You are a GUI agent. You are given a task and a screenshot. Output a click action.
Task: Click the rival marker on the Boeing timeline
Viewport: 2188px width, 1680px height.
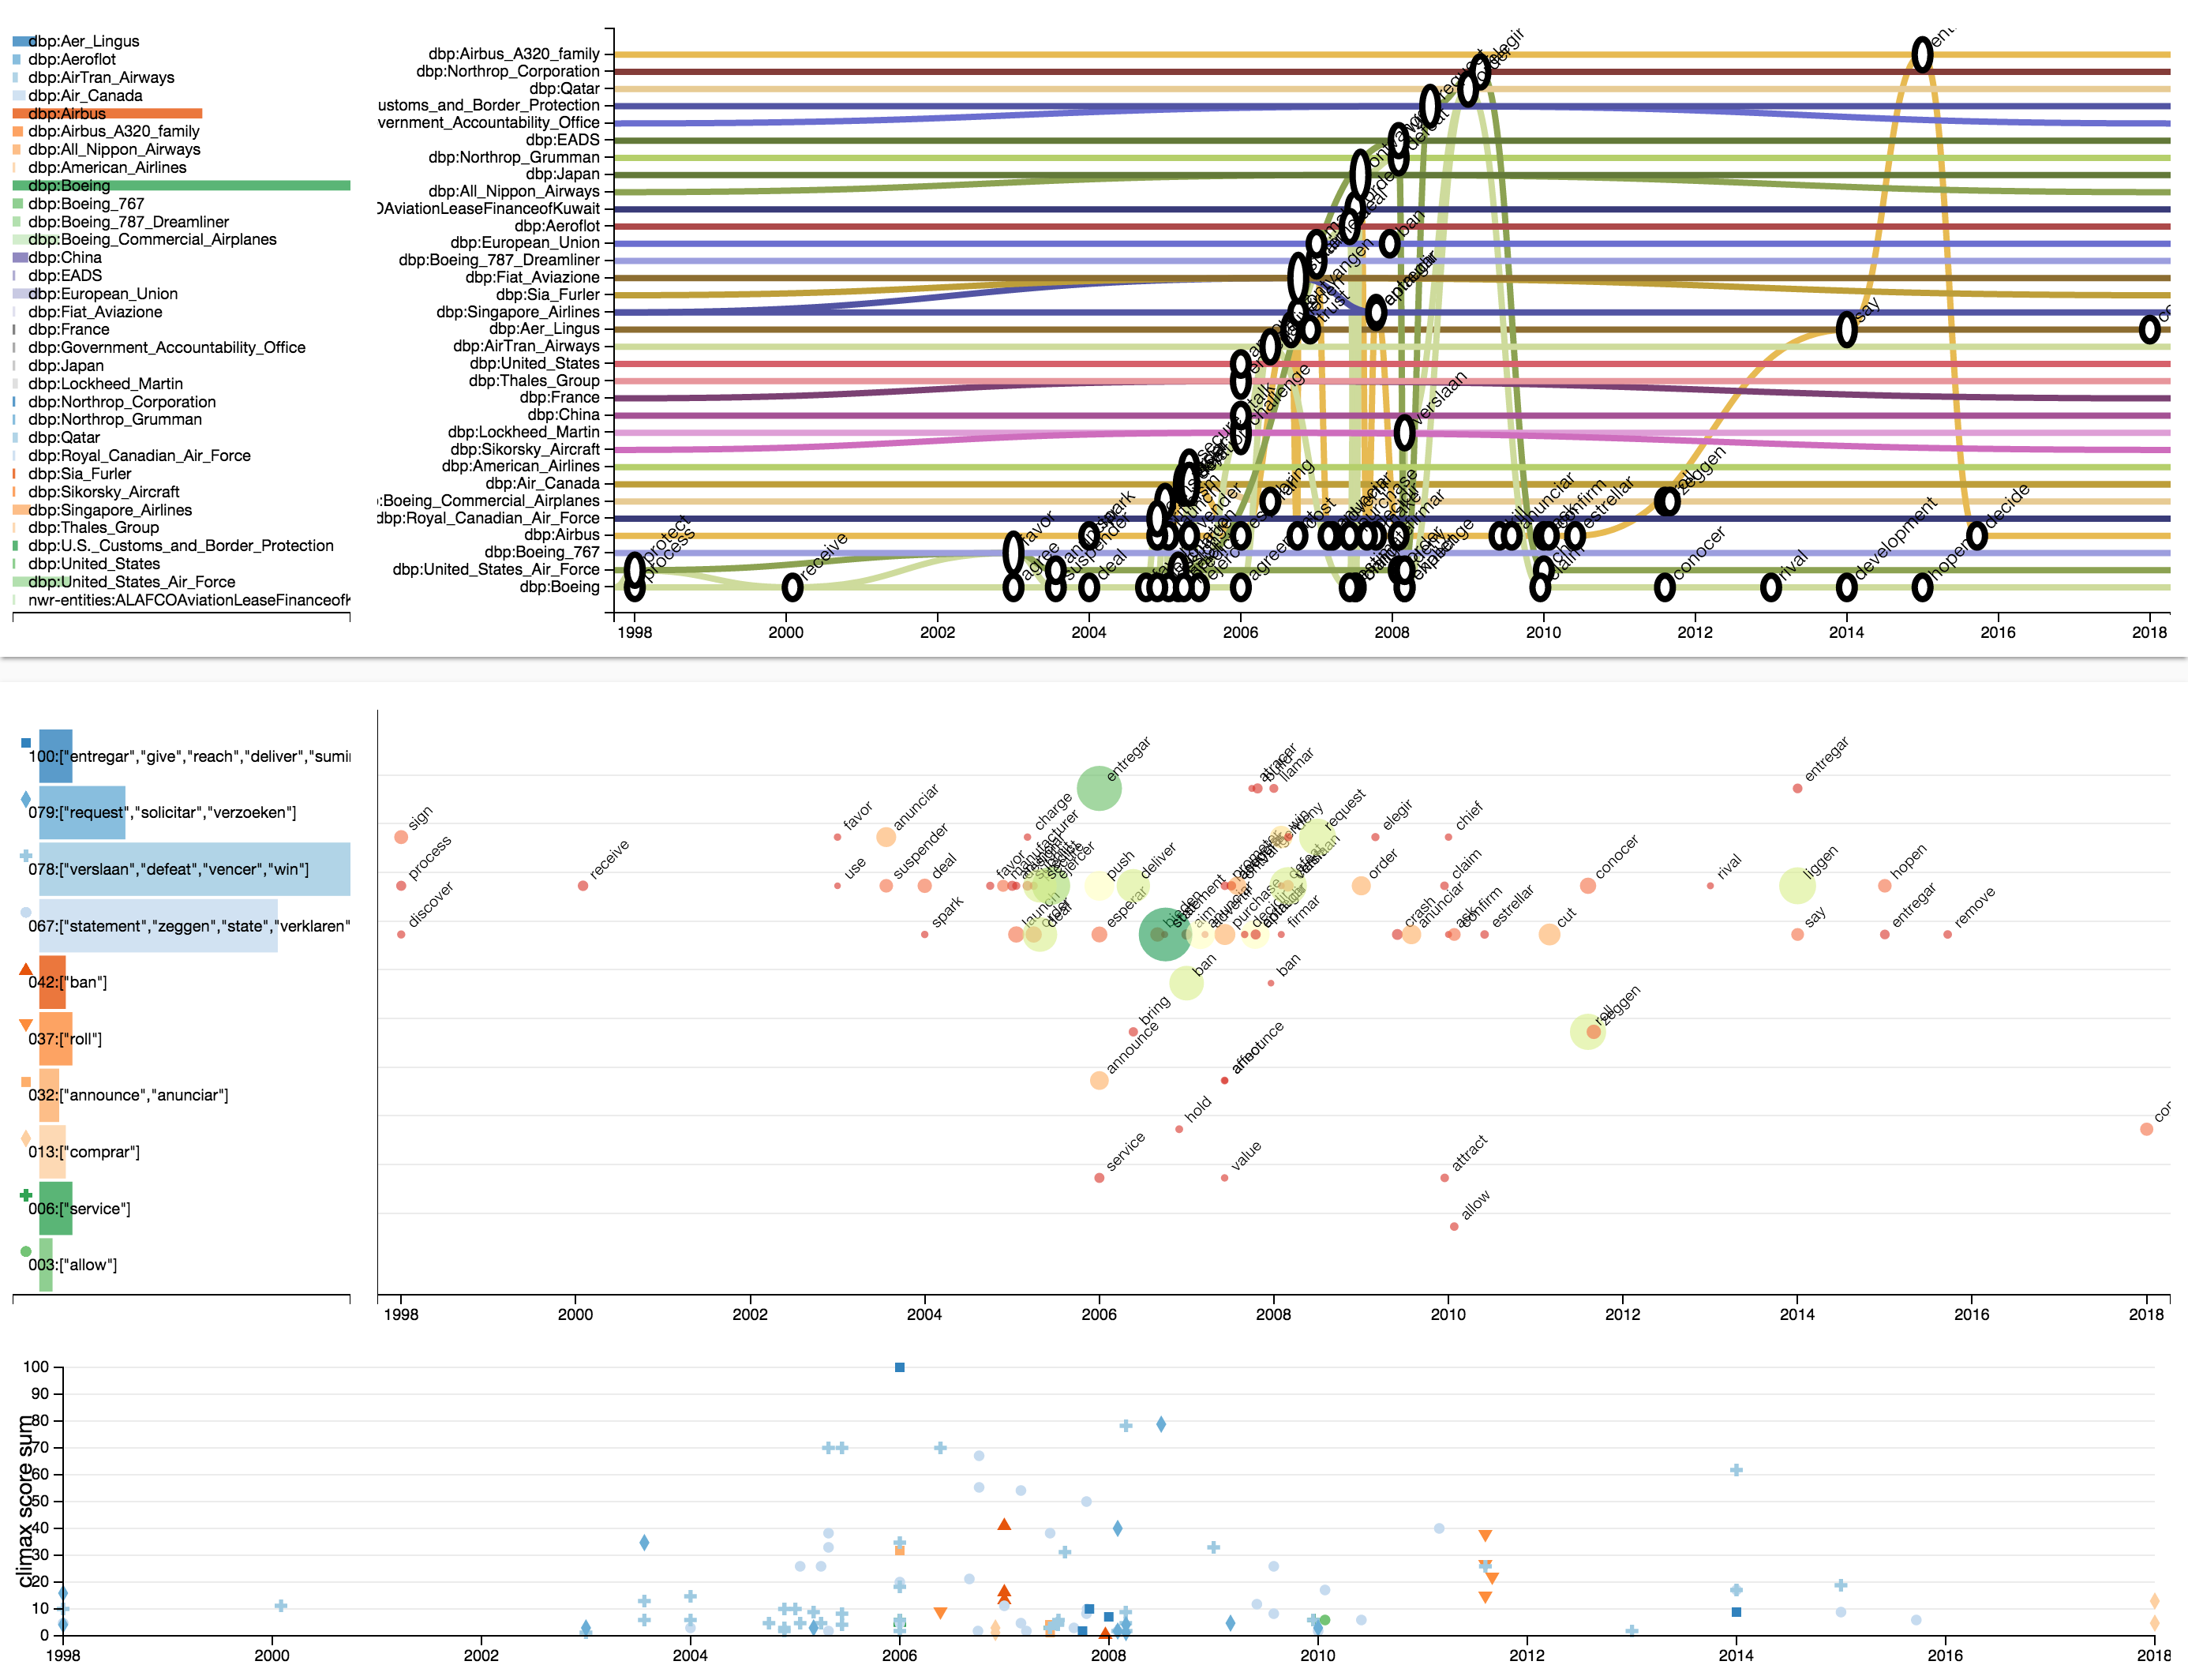pyautogui.click(x=1771, y=587)
